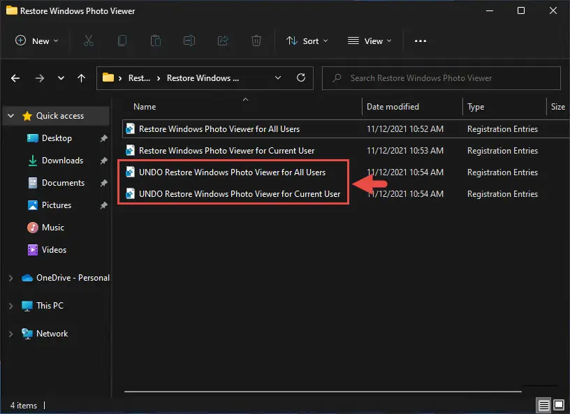This screenshot has width=570, height=414.
Task: Open Downloads in navigation pane
Action: tap(63, 161)
